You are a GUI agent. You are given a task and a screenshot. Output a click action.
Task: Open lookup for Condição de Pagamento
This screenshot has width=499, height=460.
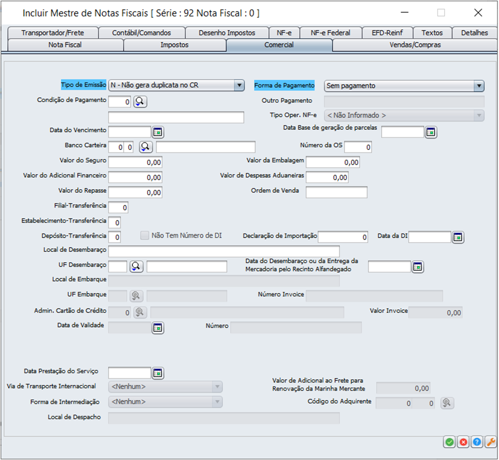point(139,102)
